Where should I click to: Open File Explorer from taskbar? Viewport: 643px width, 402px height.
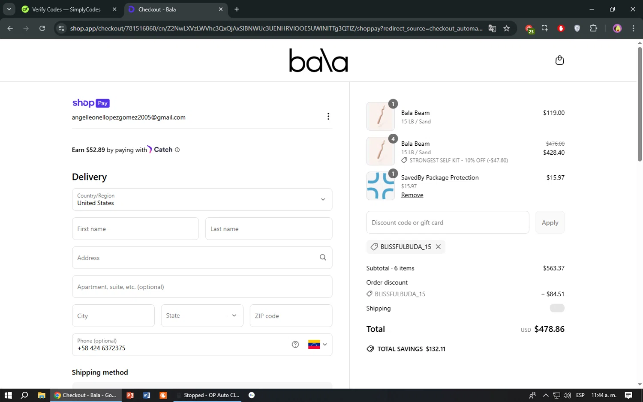click(42, 395)
